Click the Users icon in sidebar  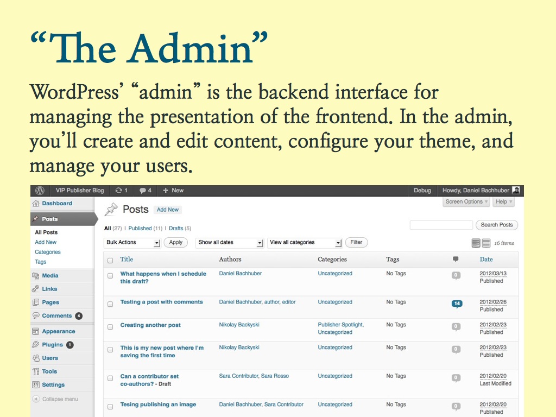(36, 358)
